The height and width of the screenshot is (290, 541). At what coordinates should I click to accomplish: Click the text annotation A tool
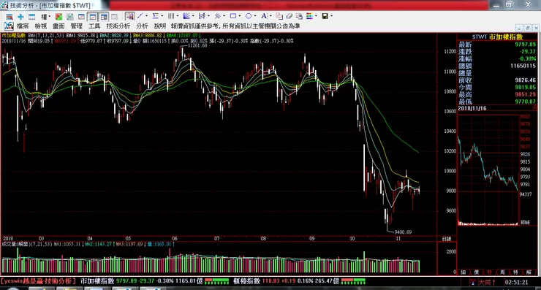pos(264,16)
